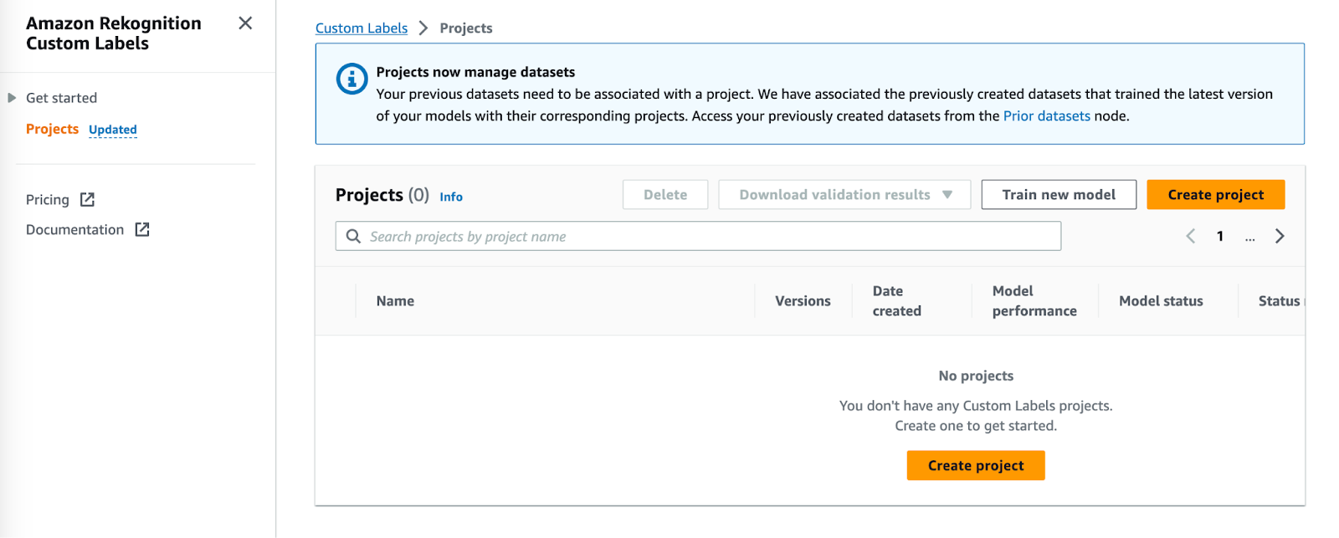Open Projects in the sidebar
The width and height of the screenshot is (1339, 538).
click(x=52, y=129)
